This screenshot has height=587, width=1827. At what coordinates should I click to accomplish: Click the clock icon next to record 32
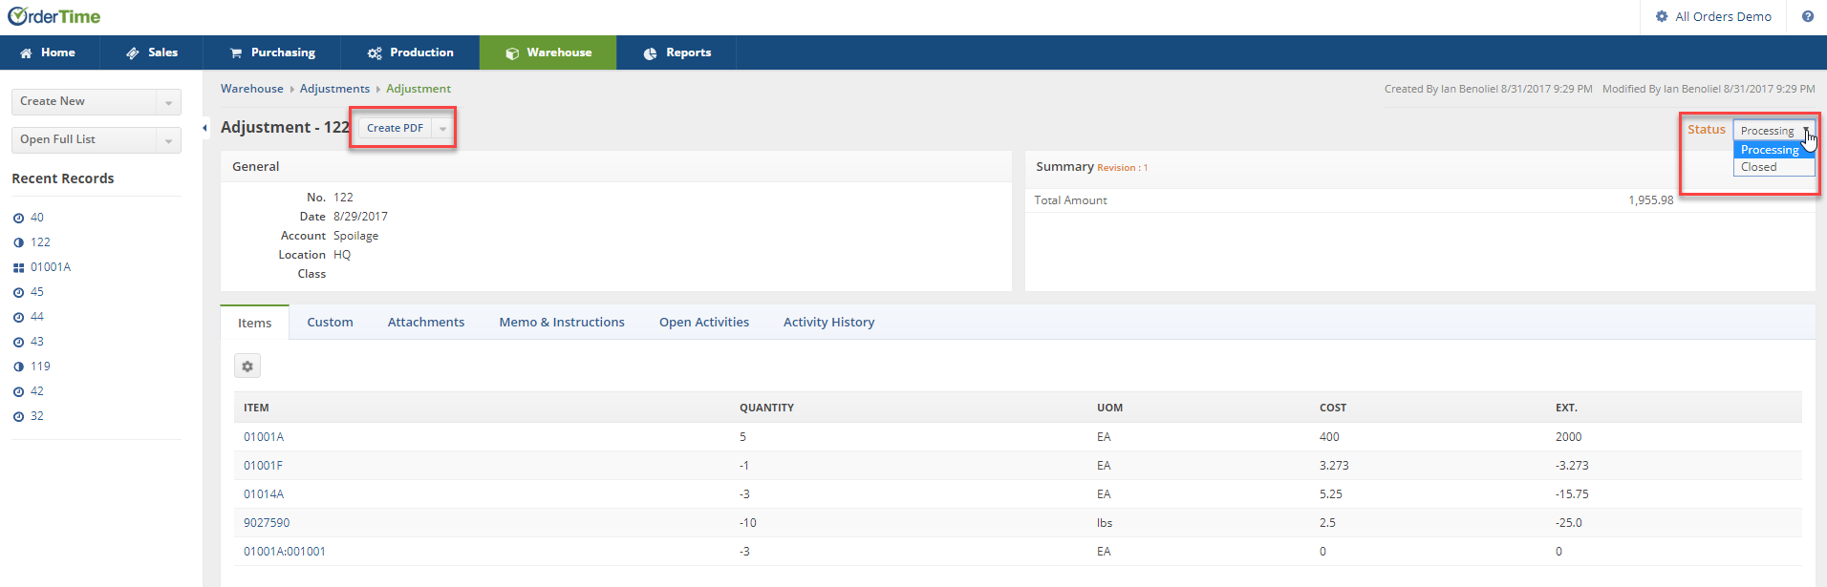coord(18,416)
